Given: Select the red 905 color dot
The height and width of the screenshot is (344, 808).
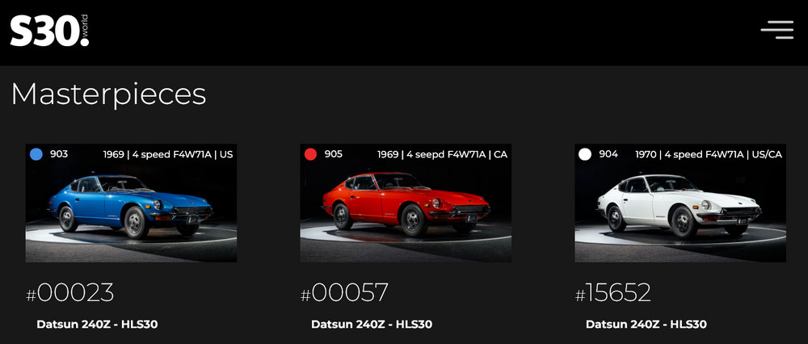Looking at the screenshot, I should tap(310, 154).
